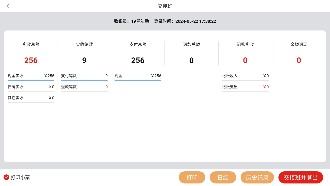Click the 日结 button

point(223,177)
